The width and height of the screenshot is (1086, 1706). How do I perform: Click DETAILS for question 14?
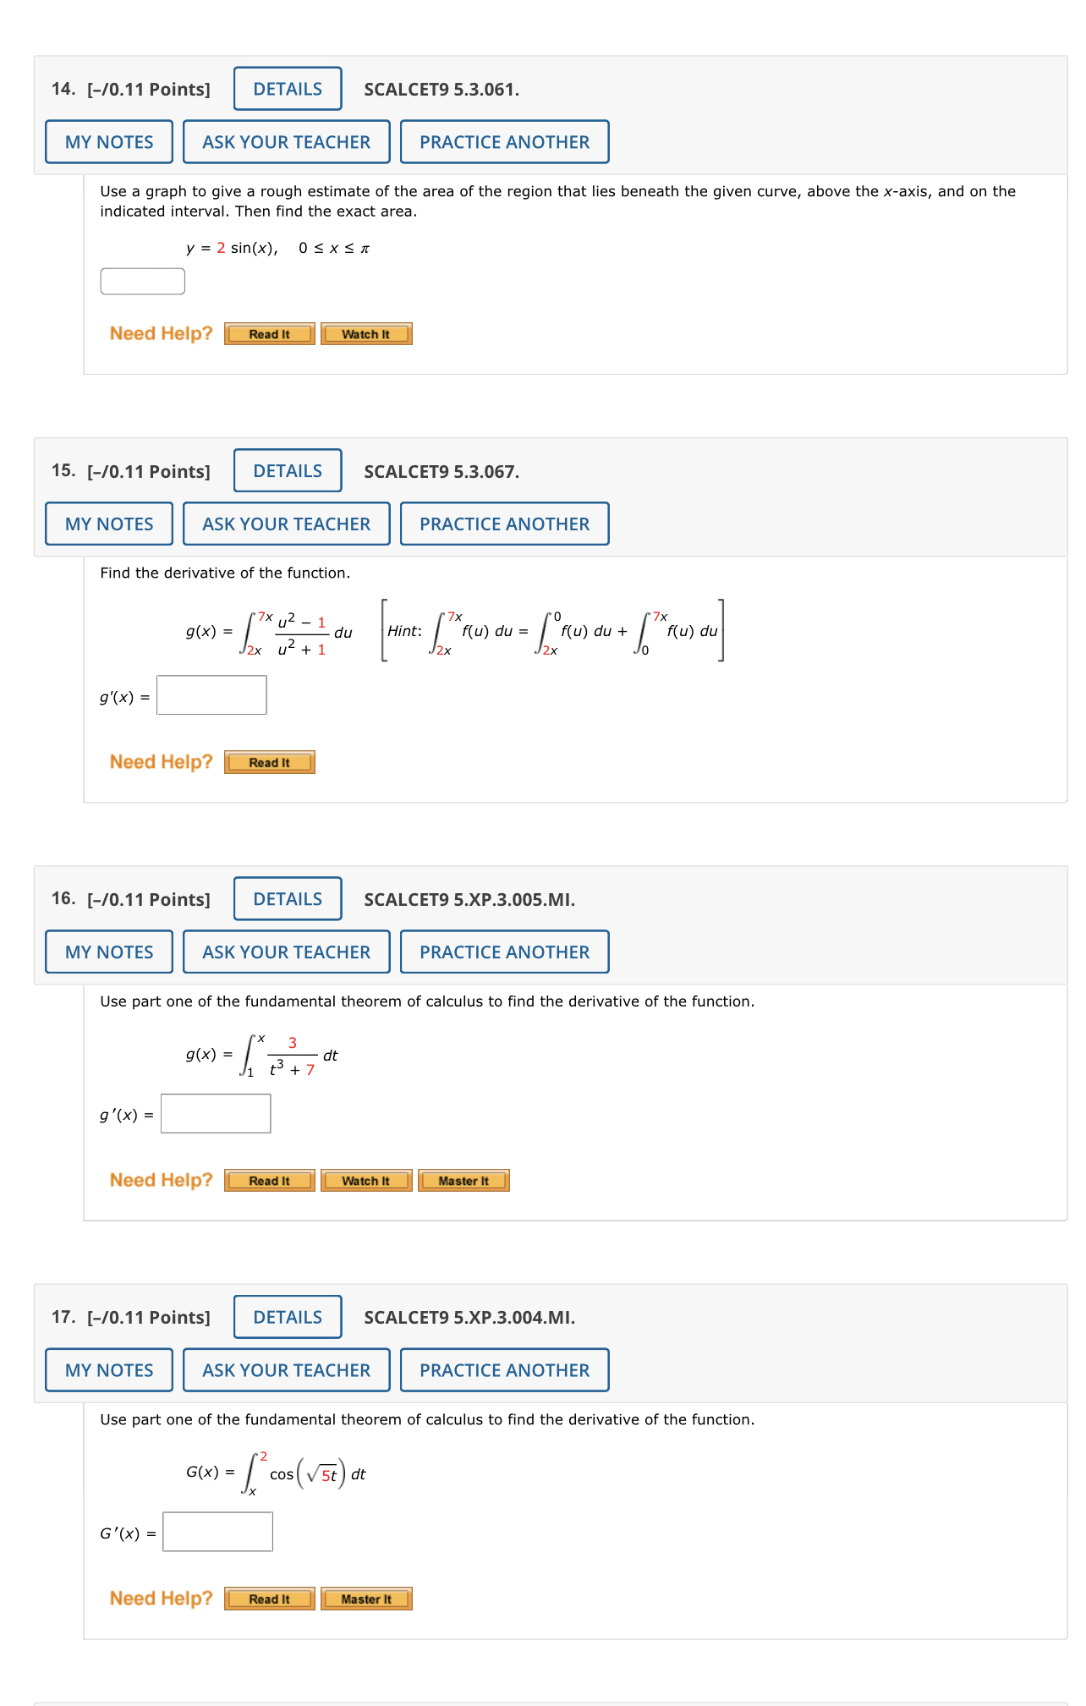coord(286,88)
